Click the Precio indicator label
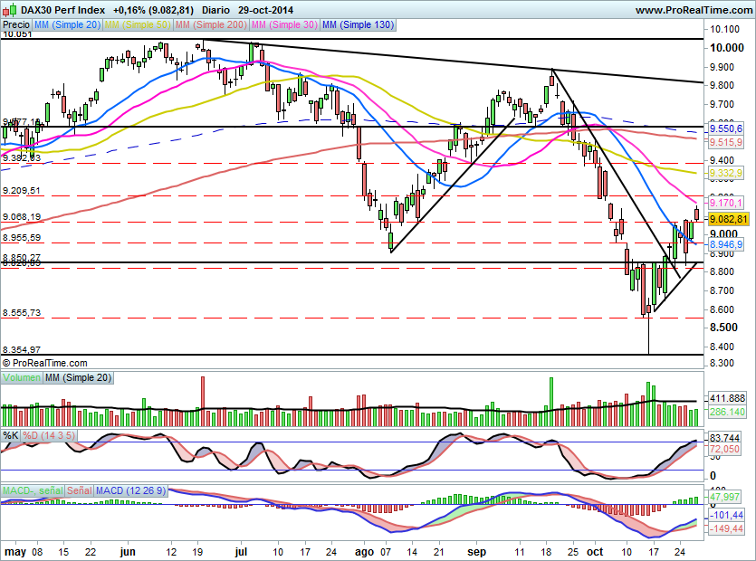The image size is (756, 561). click(x=16, y=24)
